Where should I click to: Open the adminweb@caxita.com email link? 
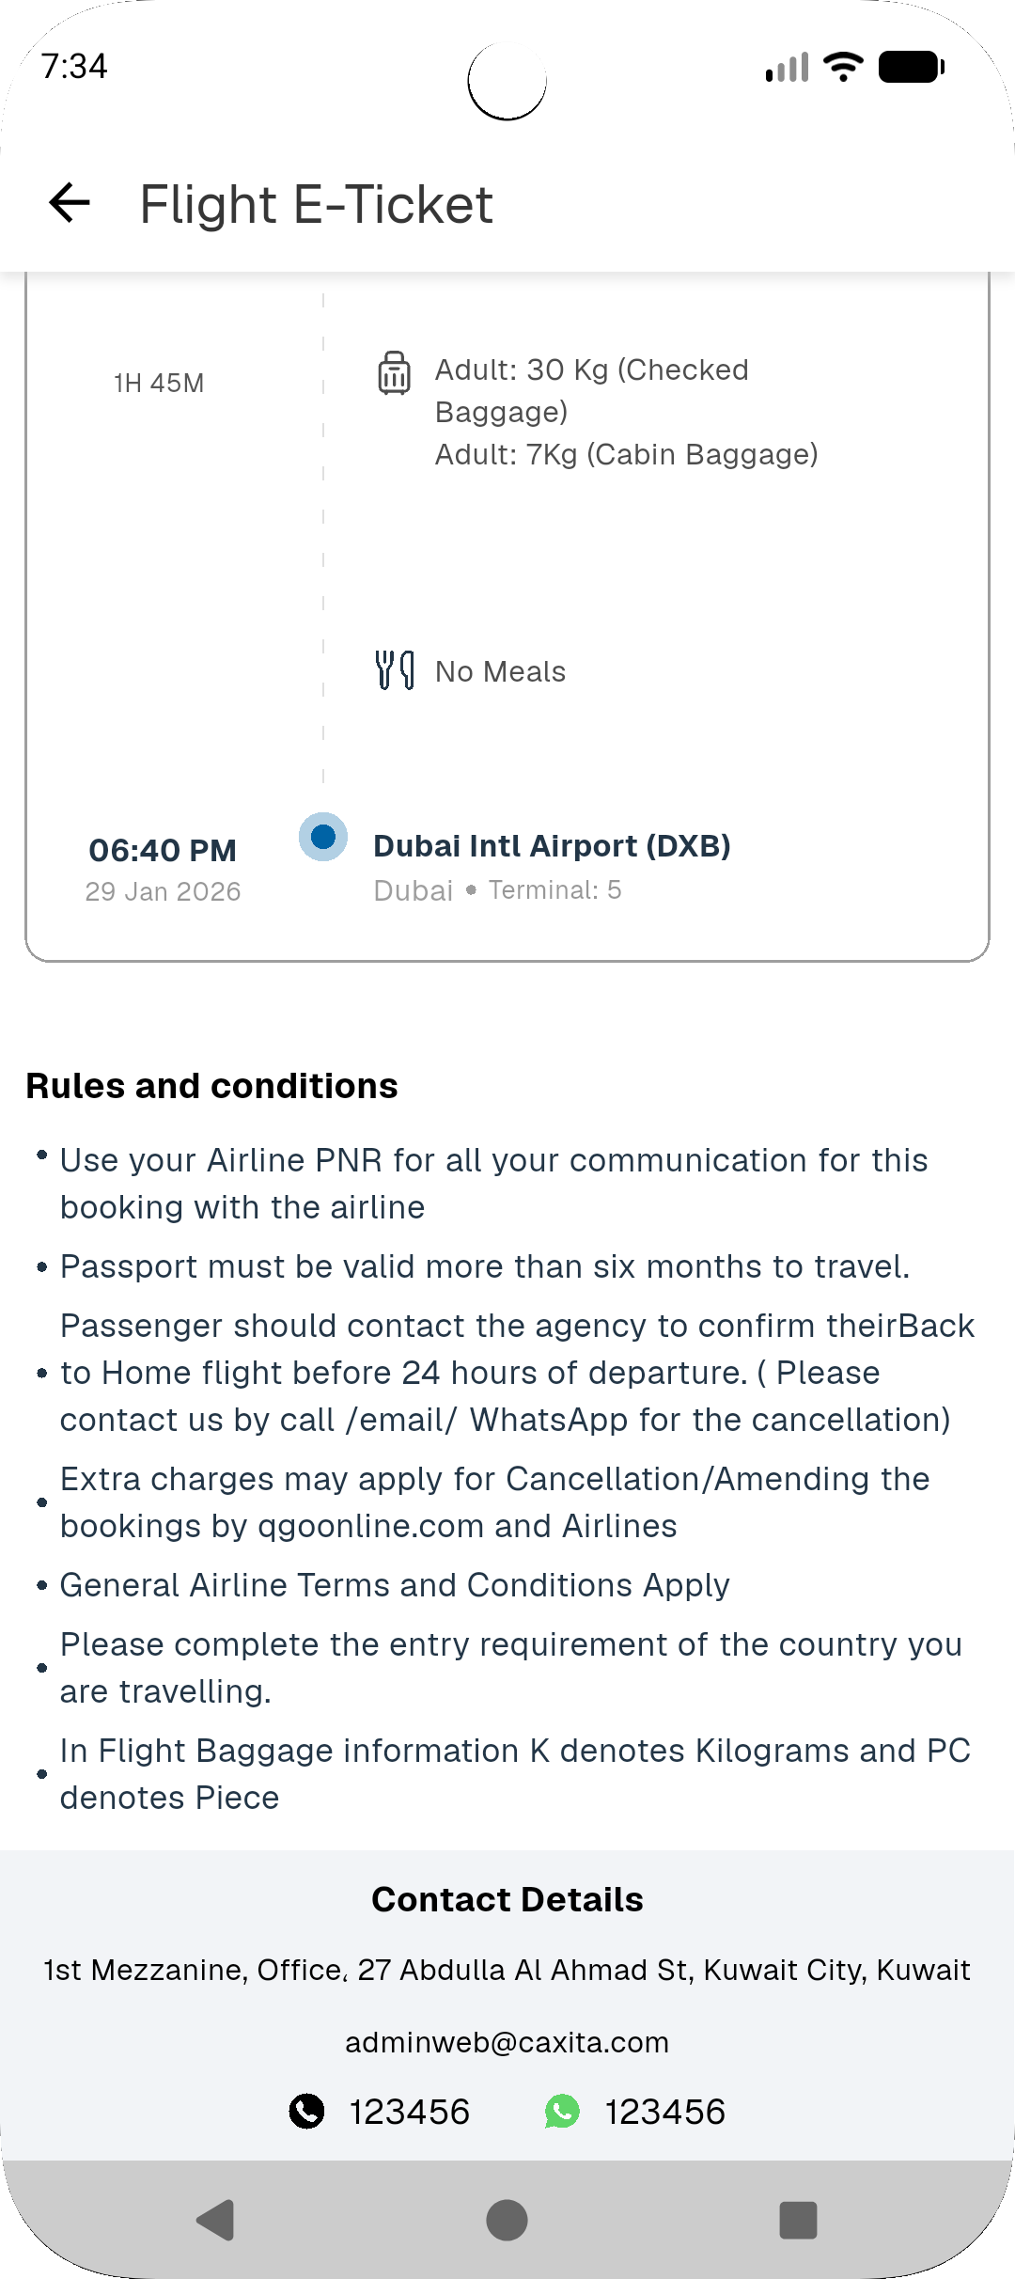tap(507, 2042)
